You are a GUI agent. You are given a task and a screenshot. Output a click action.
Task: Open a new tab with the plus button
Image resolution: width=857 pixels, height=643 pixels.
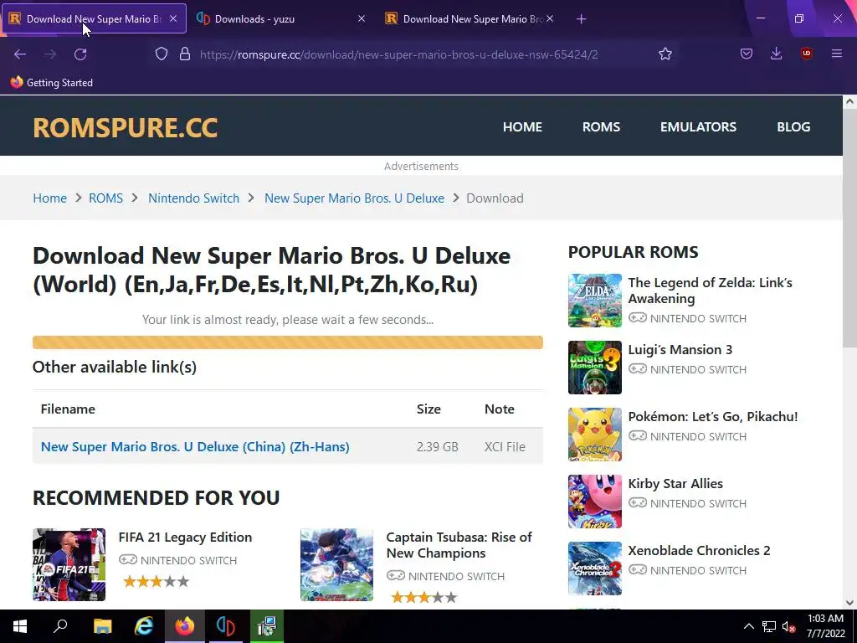582,19
